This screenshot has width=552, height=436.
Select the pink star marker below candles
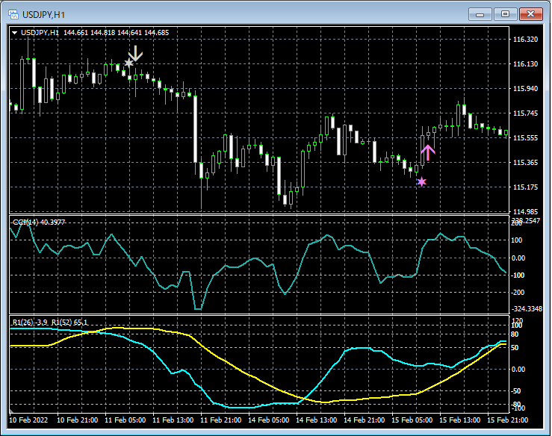click(421, 181)
